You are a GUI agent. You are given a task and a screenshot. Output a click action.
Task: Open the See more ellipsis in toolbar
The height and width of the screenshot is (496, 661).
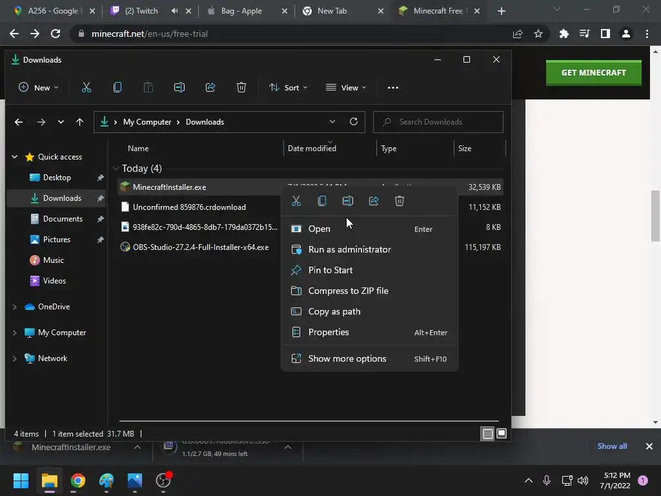coord(393,87)
